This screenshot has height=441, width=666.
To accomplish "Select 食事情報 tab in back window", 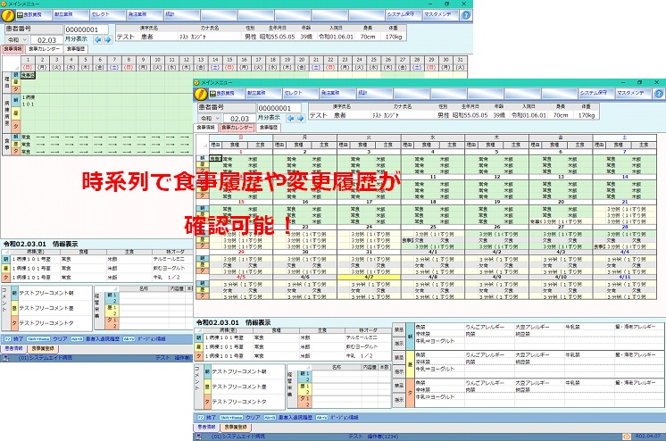I will tap(12, 49).
